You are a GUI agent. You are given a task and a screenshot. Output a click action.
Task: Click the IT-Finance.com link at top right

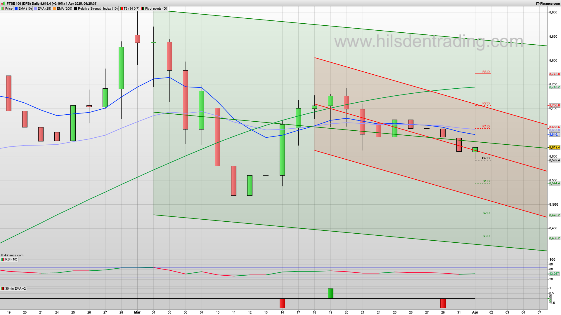(x=548, y=3)
